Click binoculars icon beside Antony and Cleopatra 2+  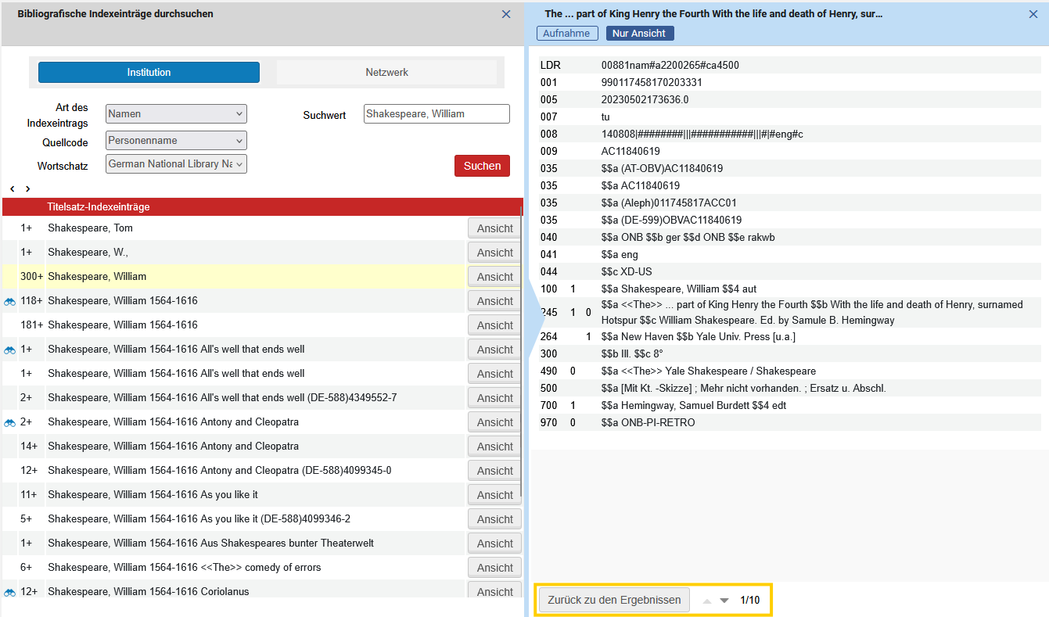(9, 422)
